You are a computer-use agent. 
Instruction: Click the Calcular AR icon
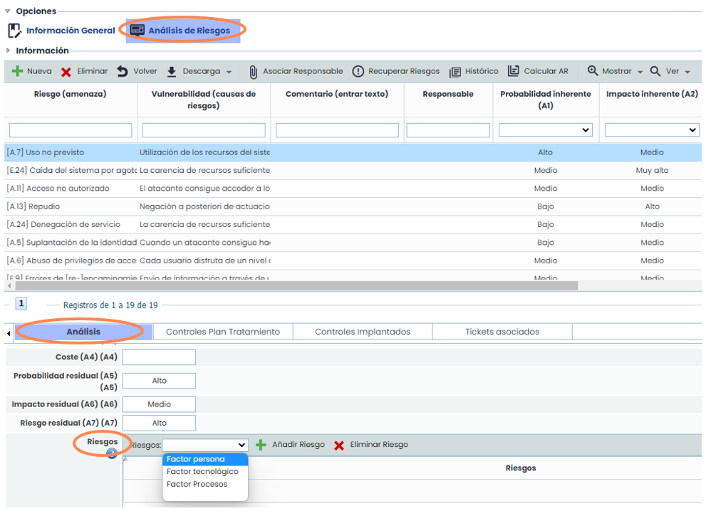[514, 72]
